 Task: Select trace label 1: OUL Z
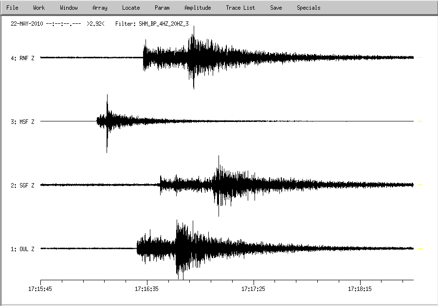point(22,249)
